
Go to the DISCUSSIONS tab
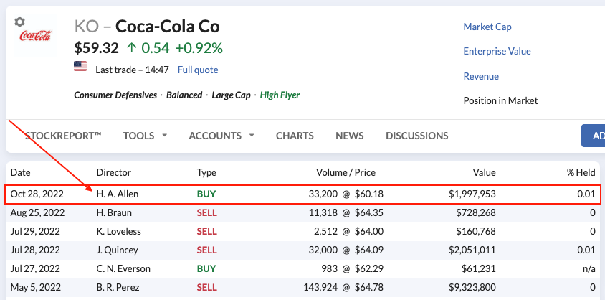(417, 136)
